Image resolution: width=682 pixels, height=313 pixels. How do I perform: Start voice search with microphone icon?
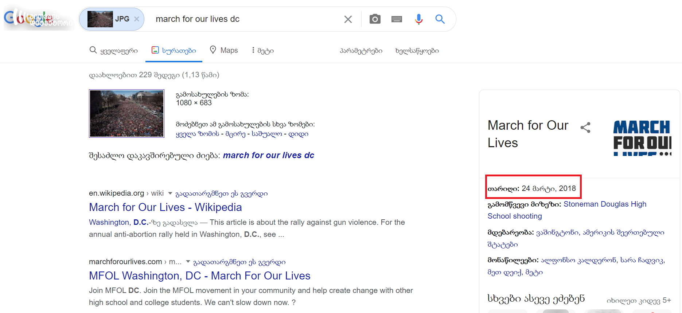[x=418, y=19]
